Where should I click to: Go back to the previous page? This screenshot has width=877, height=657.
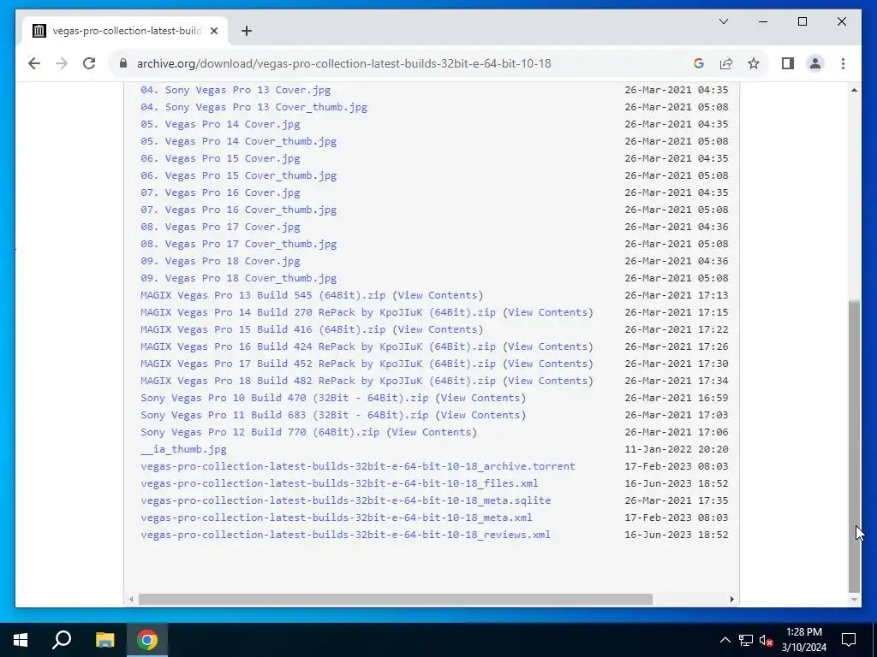[x=34, y=63]
